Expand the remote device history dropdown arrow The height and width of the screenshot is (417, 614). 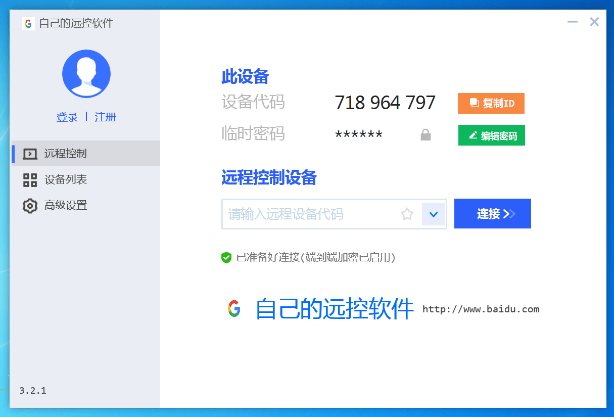[433, 214]
